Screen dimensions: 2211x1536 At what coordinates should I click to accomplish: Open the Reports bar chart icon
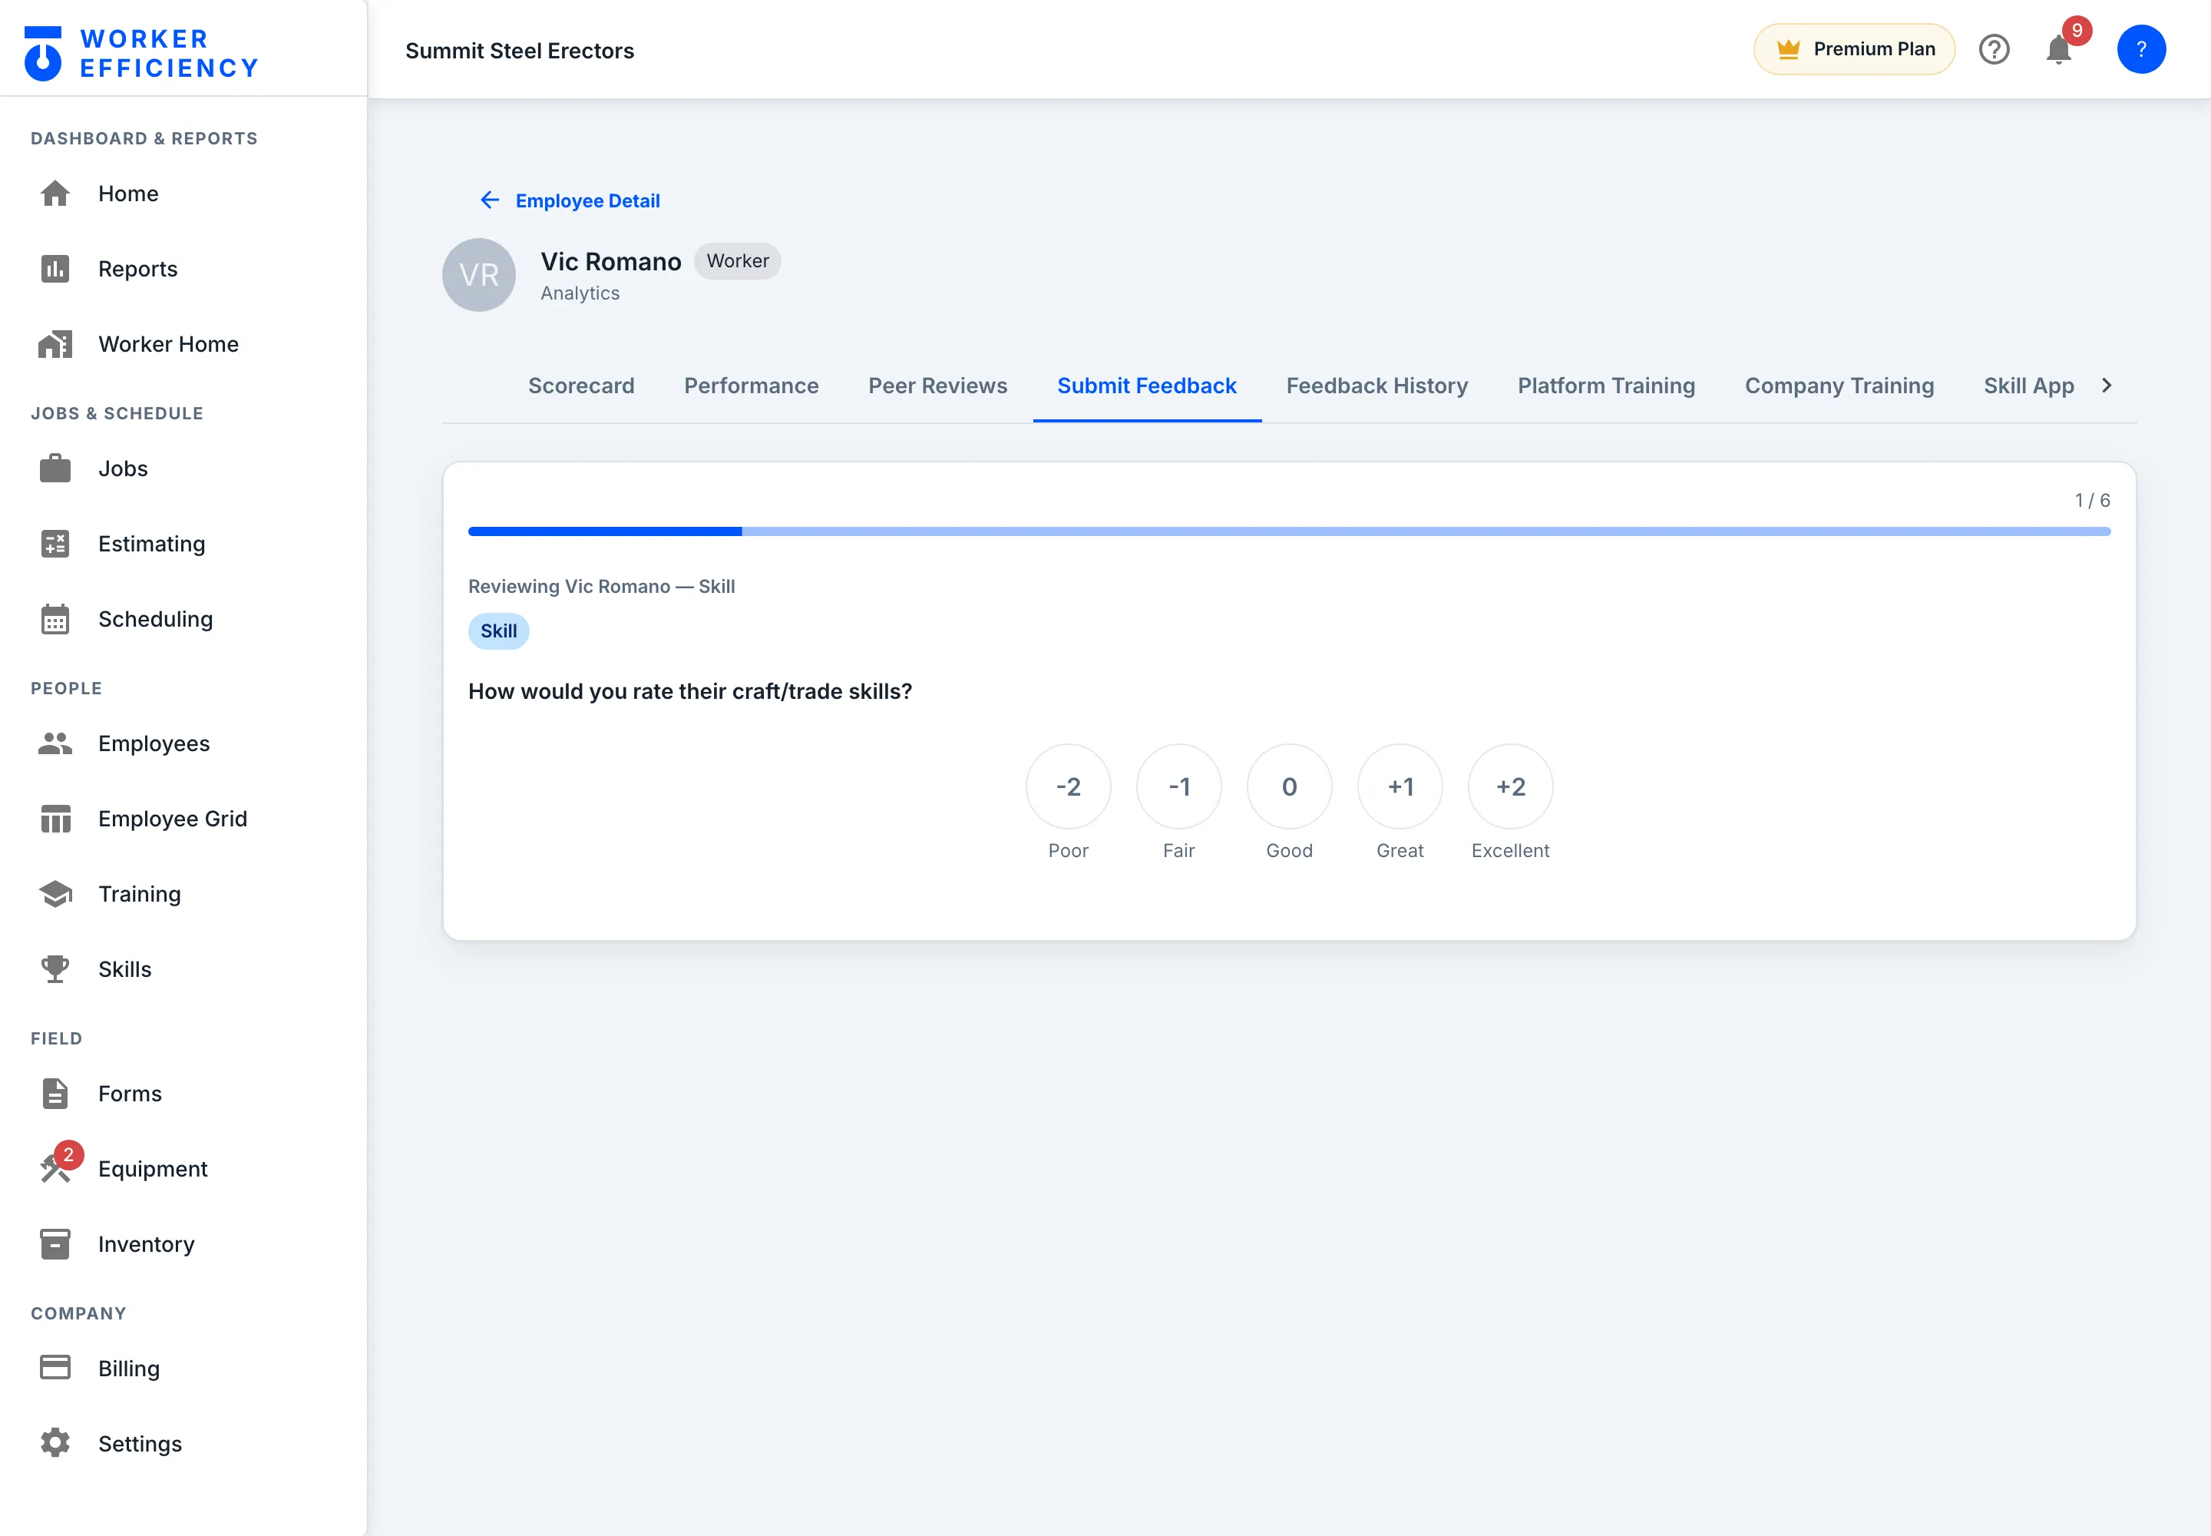[x=55, y=269]
